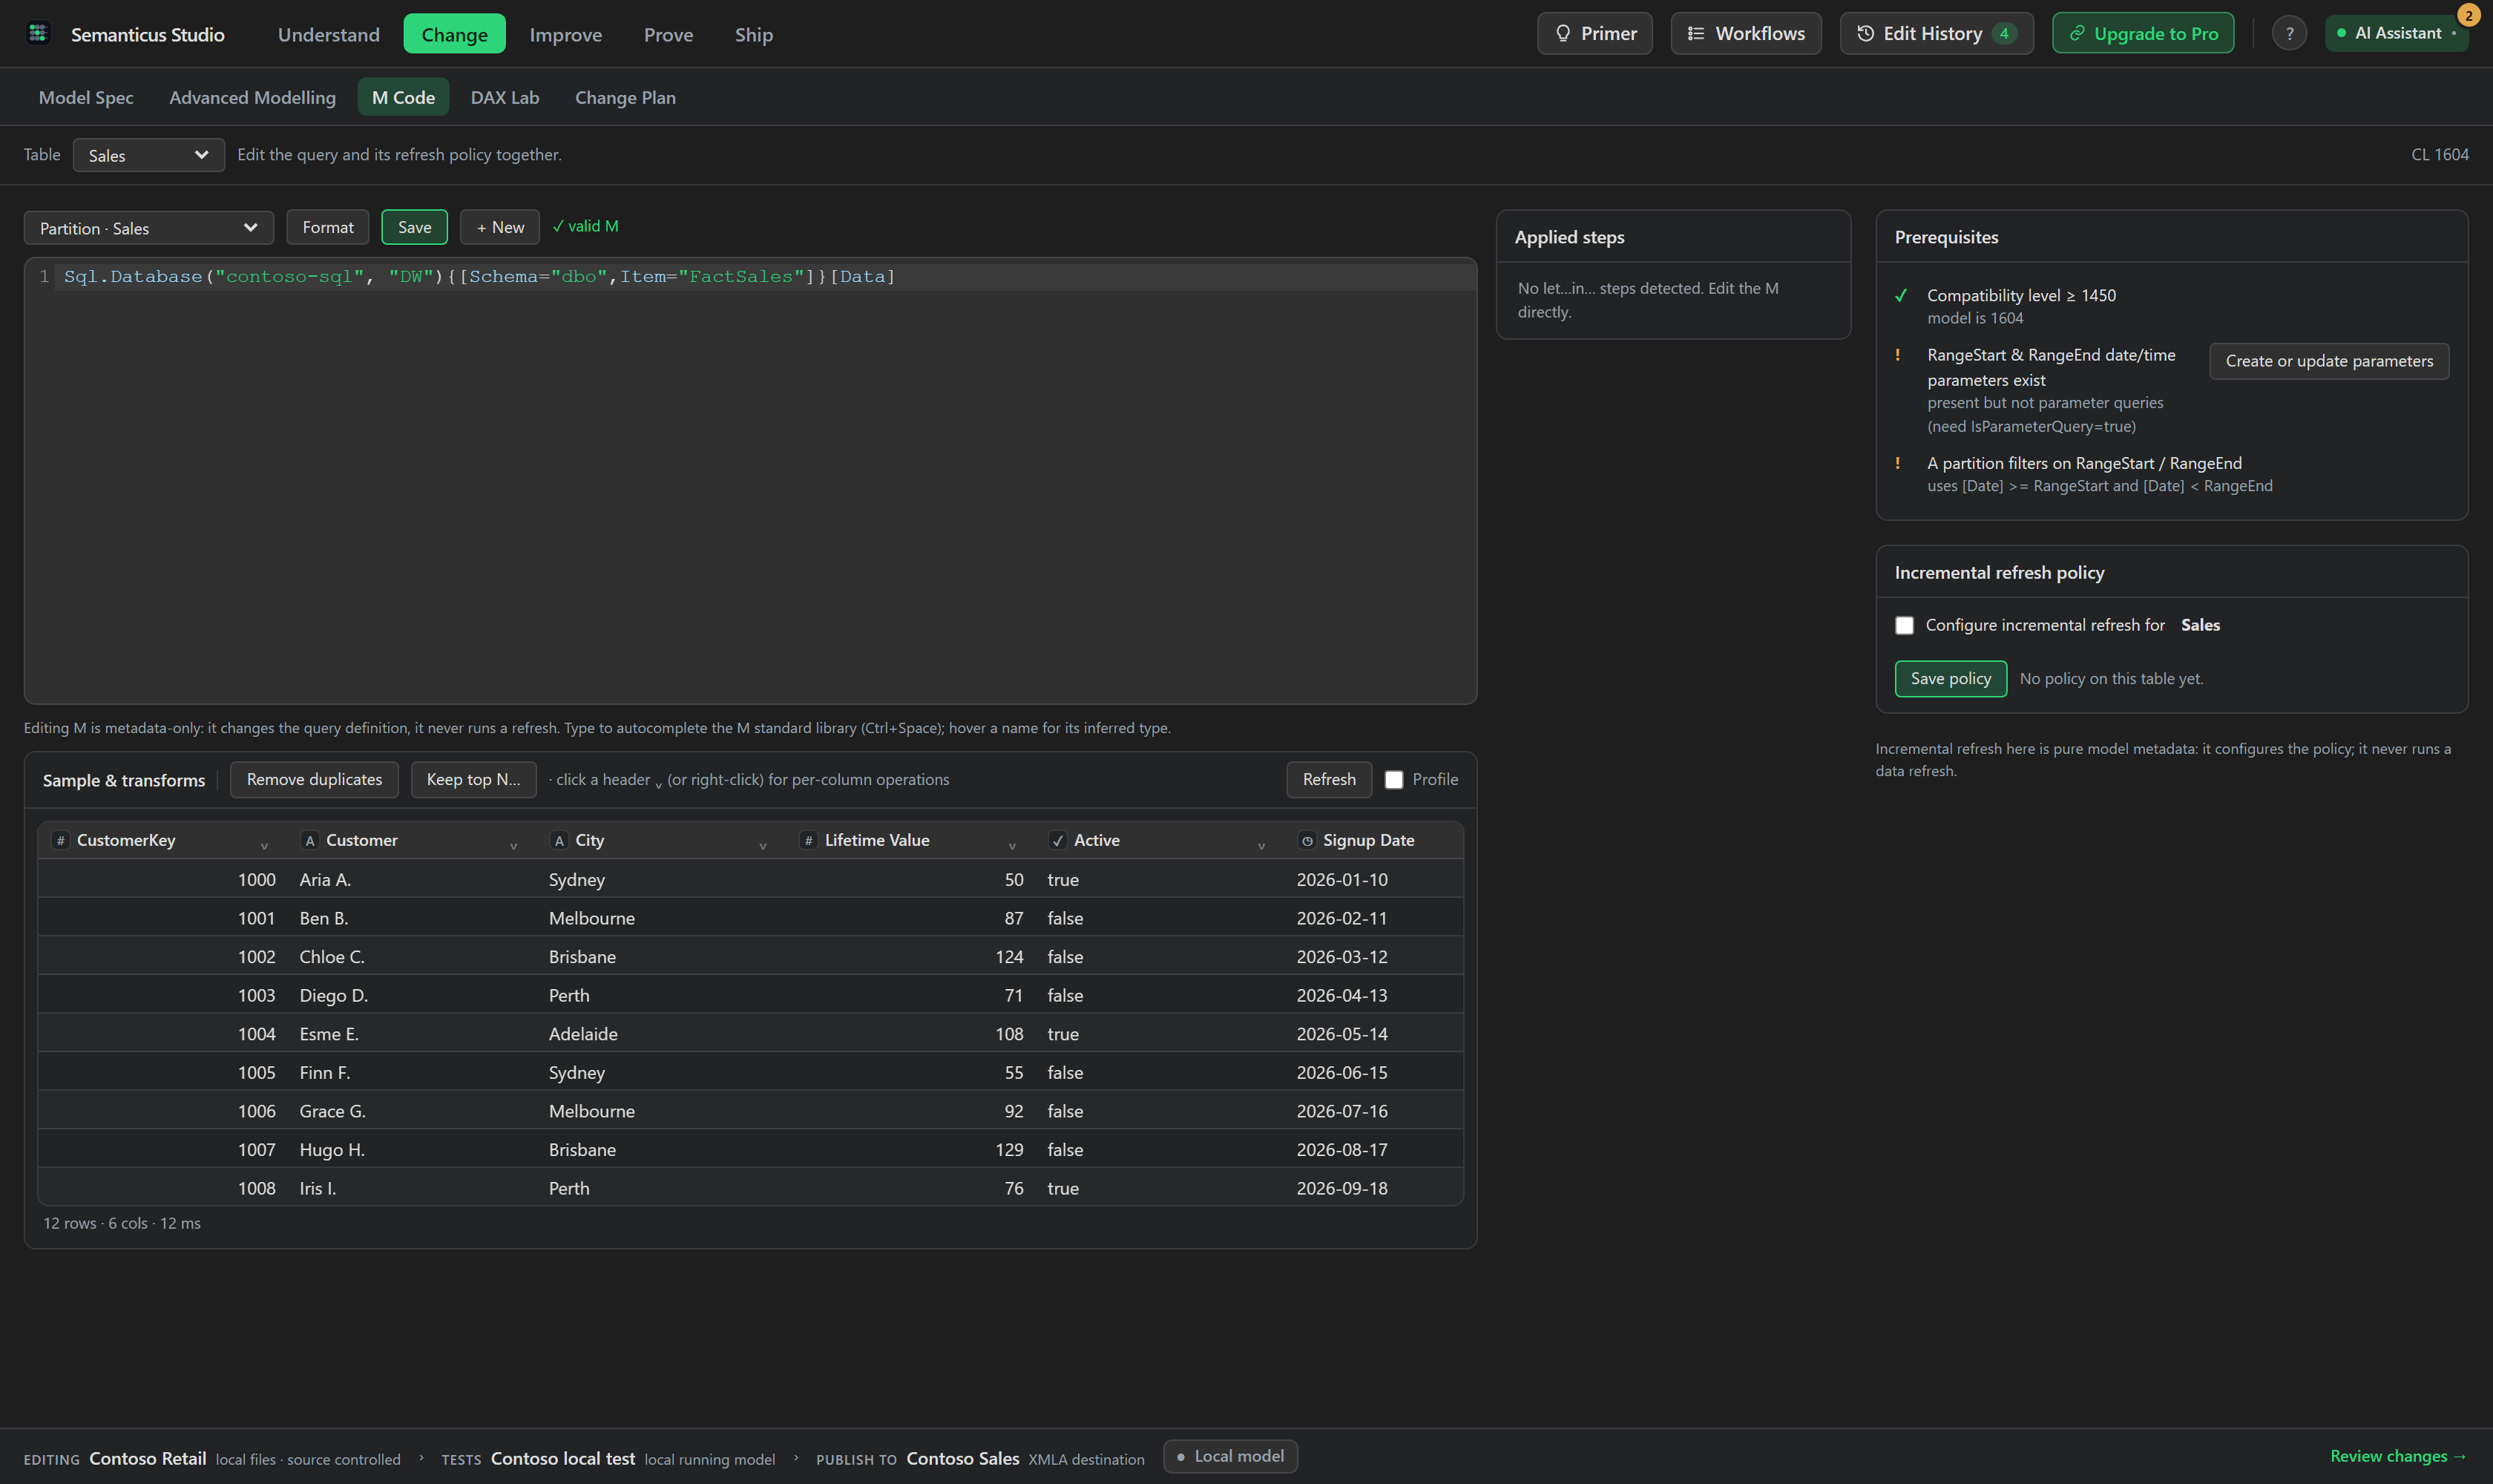Click the Local model status pill
This screenshot has width=2493, height=1484.
(x=1230, y=1456)
